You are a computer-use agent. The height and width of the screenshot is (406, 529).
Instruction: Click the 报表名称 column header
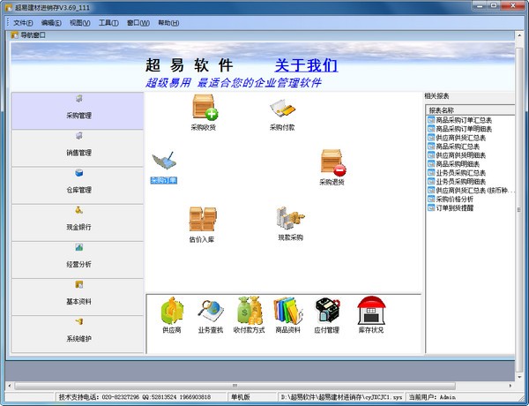tap(470, 109)
